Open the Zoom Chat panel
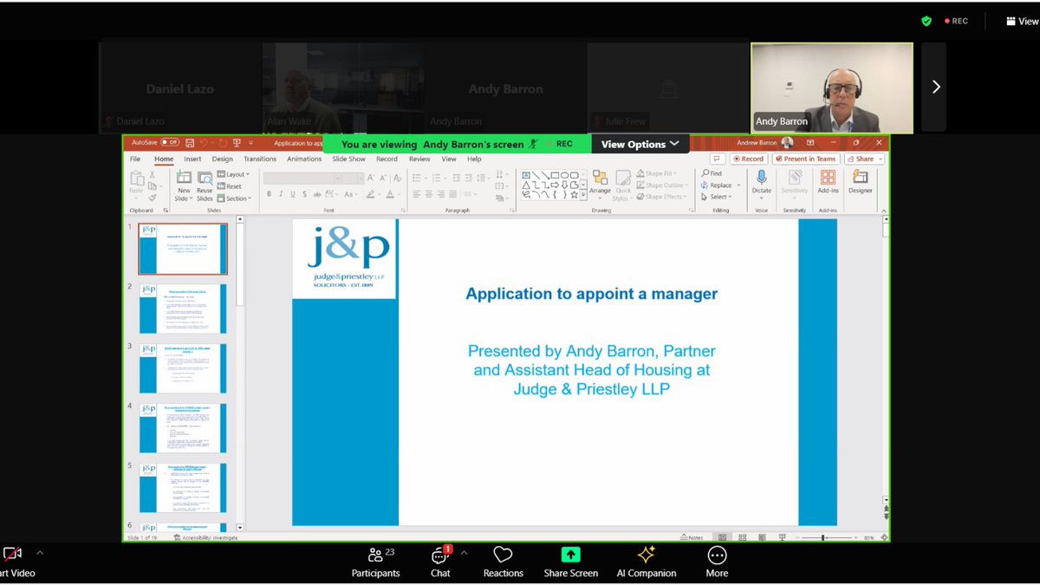Viewport: 1040px width, 585px height. (440, 562)
